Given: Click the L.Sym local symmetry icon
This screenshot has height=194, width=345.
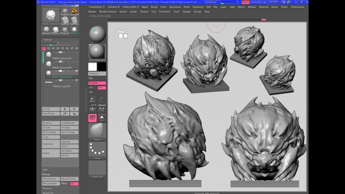Looking at the screenshot, I should click(x=102, y=109).
